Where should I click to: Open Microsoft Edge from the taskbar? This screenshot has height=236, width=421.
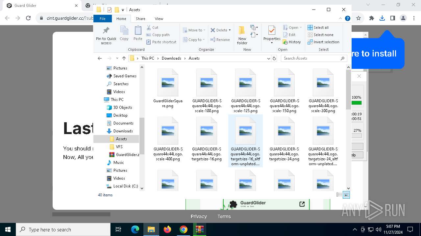pos(135,229)
